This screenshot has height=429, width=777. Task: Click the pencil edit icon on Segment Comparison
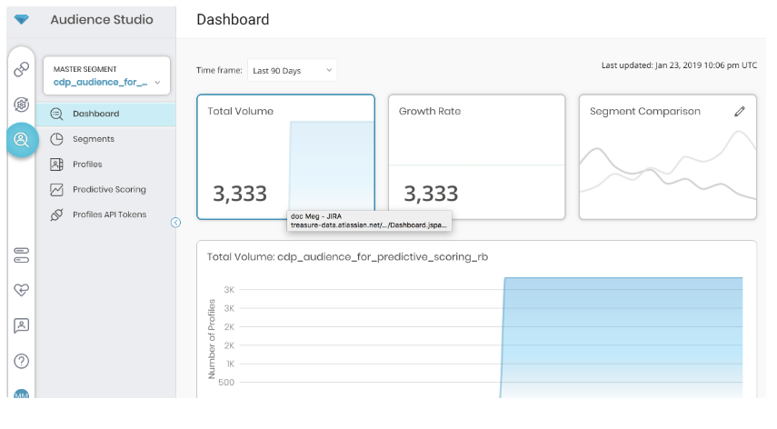click(x=740, y=112)
